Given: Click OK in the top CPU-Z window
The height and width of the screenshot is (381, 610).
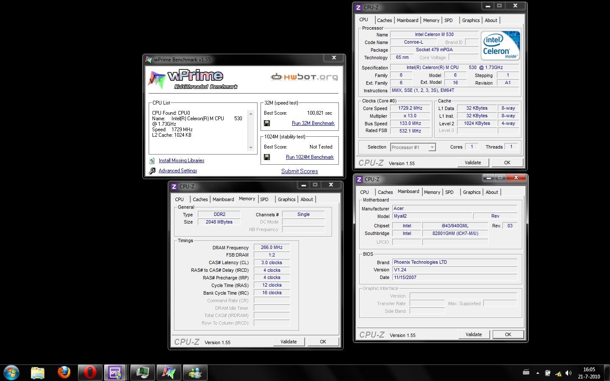Looking at the screenshot, I should coord(507,163).
